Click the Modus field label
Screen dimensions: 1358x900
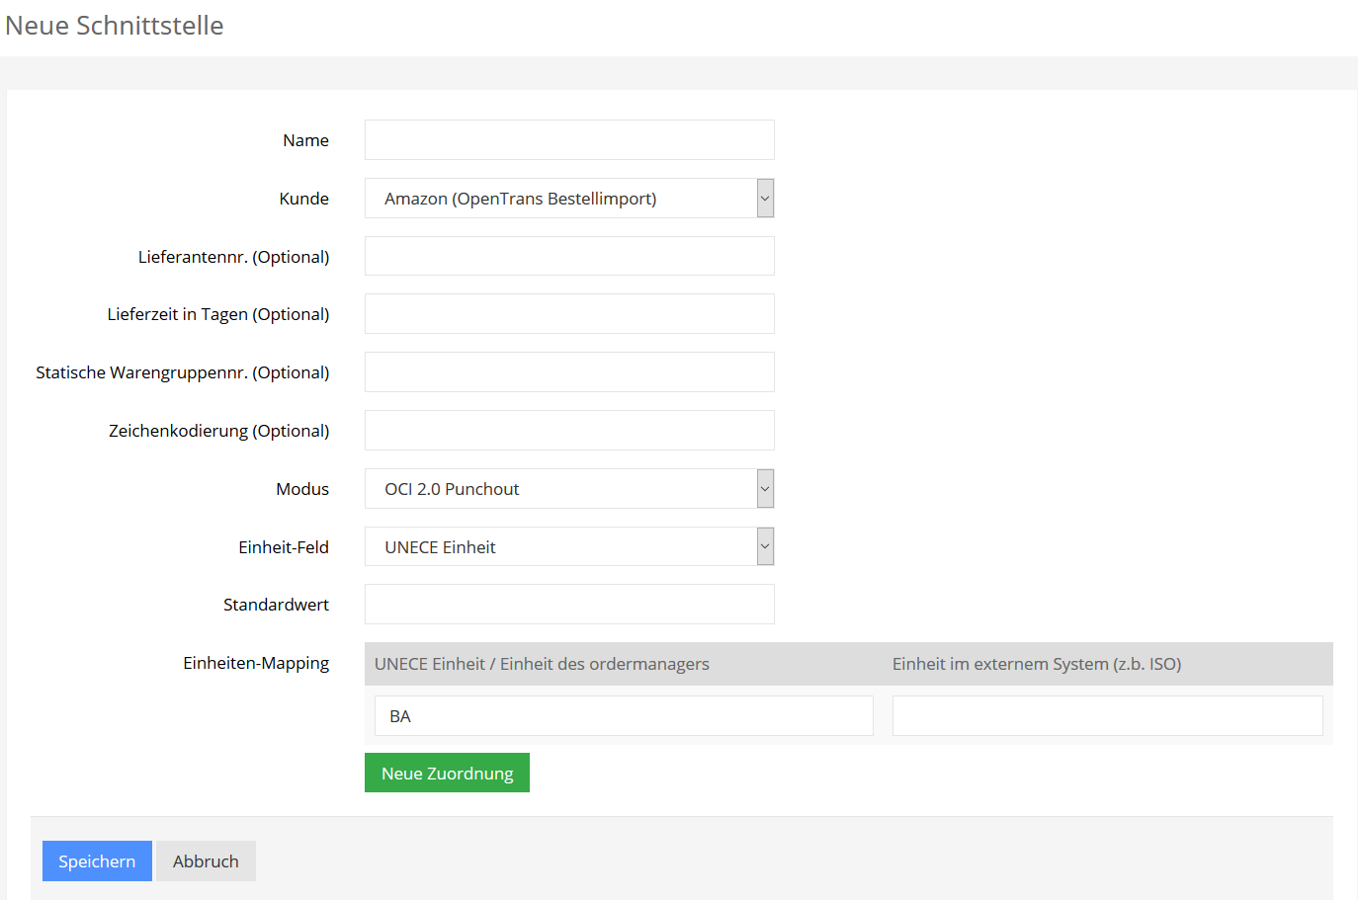click(x=302, y=489)
